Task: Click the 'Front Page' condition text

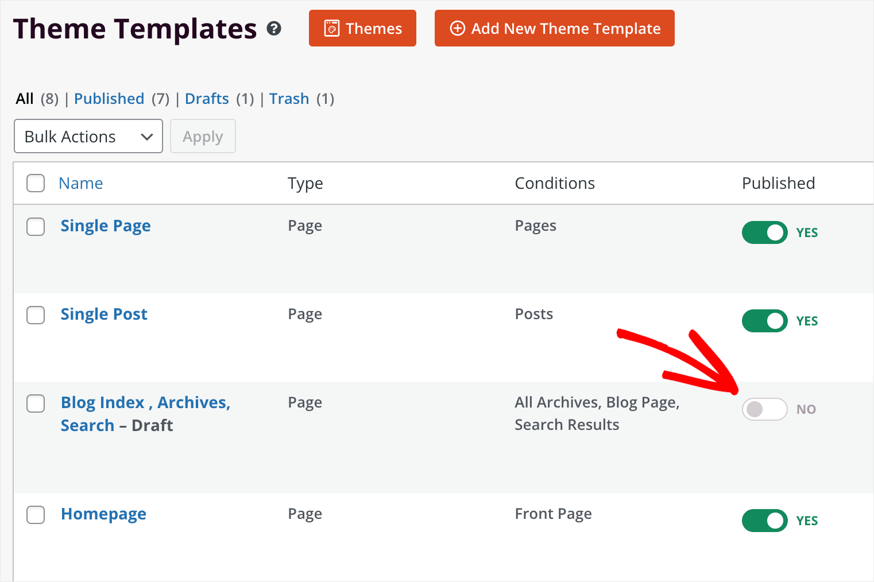Action: tap(553, 514)
